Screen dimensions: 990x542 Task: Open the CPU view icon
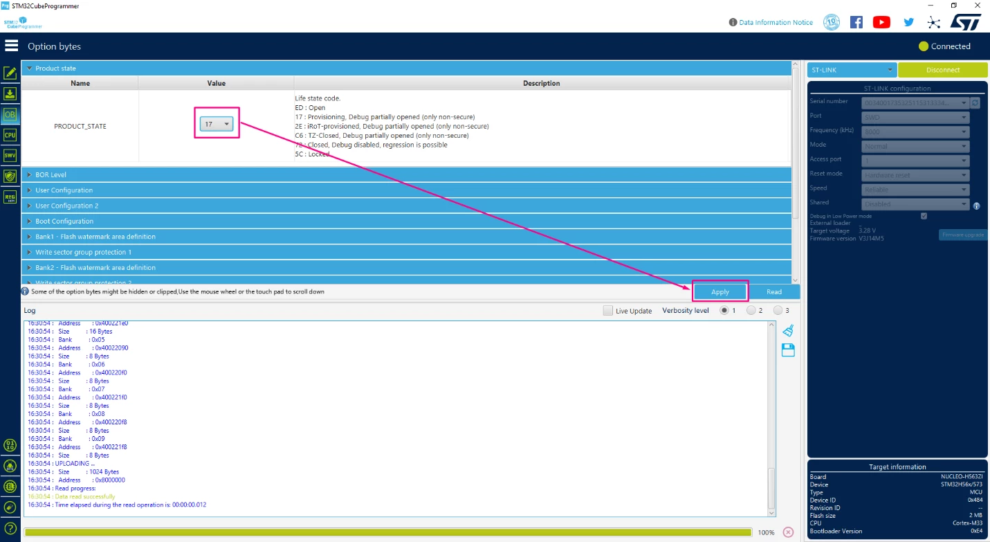pos(10,135)
